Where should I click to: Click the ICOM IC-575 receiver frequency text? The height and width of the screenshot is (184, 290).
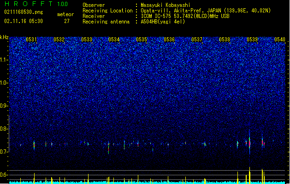185,16
